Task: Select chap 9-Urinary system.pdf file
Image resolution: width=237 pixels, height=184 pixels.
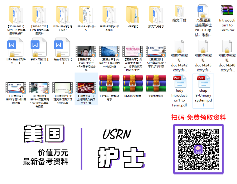Action: 203,81
